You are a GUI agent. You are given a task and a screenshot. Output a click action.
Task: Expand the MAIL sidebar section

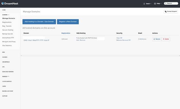(x=4, y=52)
